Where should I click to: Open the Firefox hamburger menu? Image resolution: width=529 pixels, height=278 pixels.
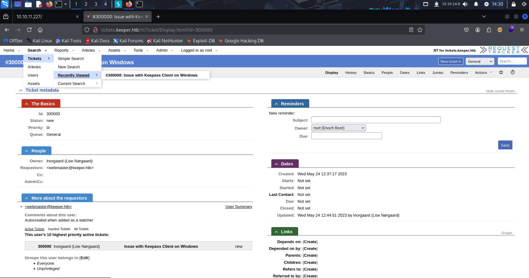tap(523, 30)
